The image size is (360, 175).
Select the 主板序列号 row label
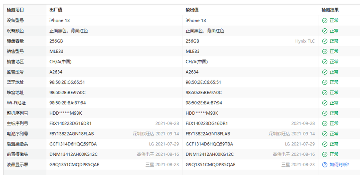pos(17,123)
